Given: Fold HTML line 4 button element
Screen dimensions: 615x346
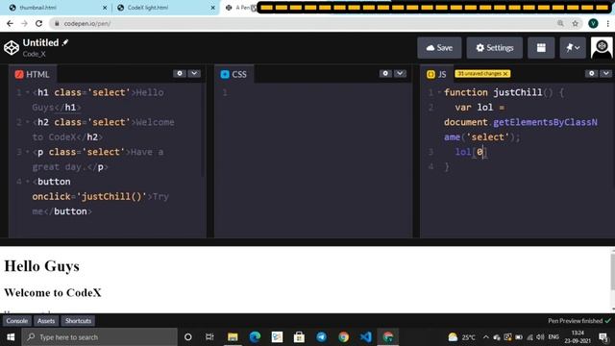Looking at the screenshot, I should 28,182.
